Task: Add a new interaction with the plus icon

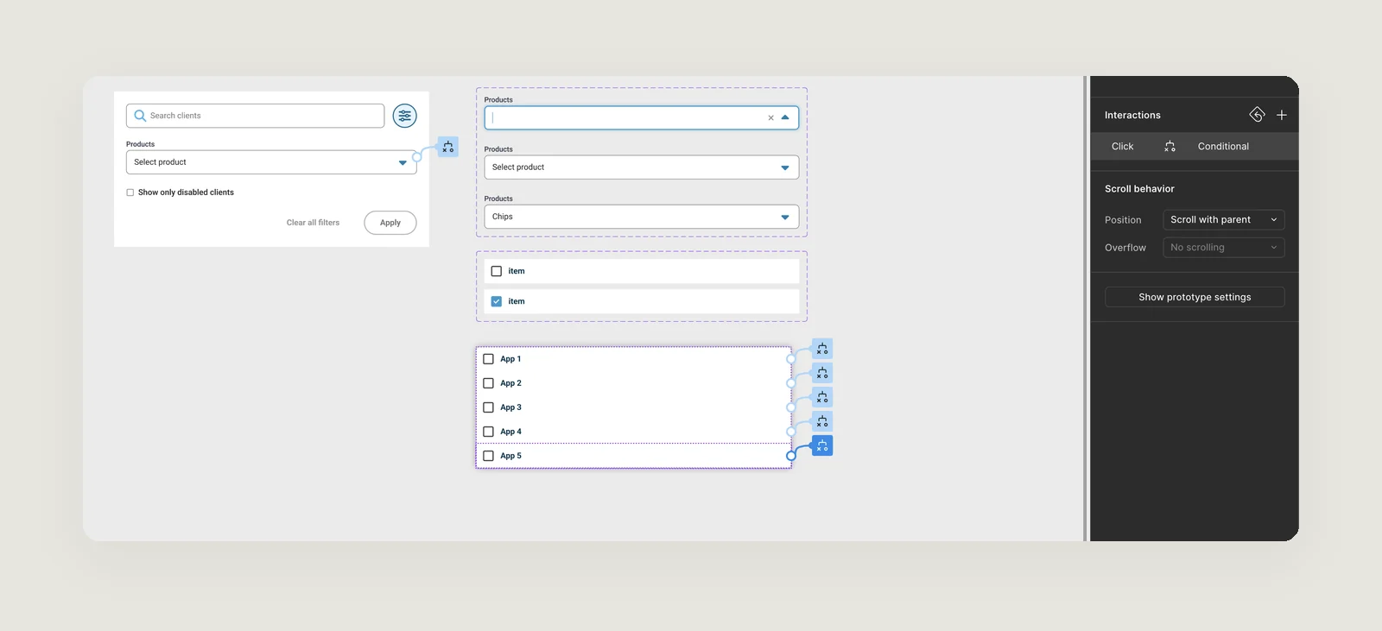Action: (x=1282, y=115)
